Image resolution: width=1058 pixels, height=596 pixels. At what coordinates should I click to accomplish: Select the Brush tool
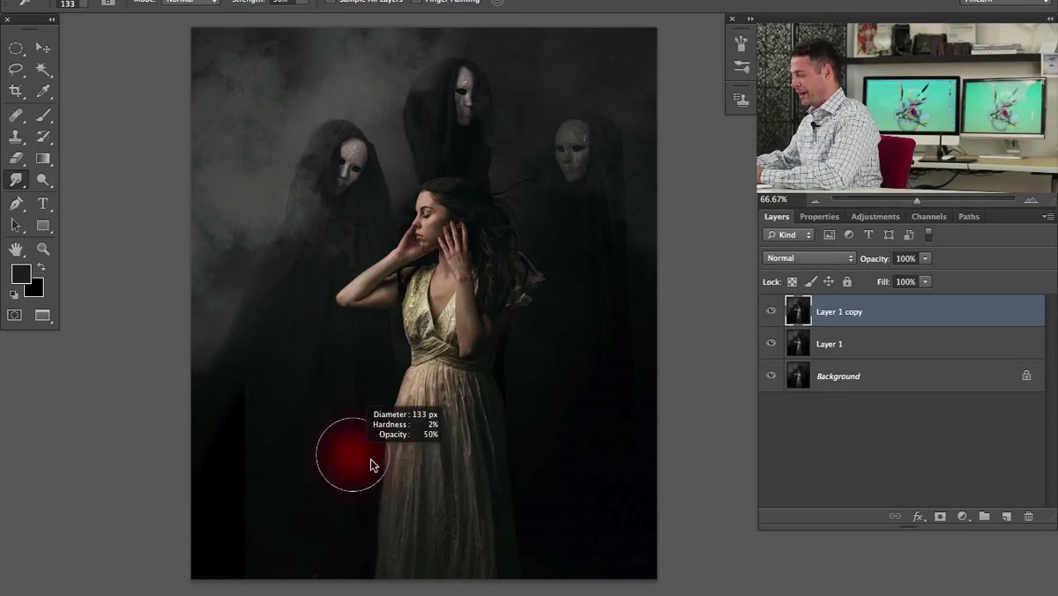[42, 115]
